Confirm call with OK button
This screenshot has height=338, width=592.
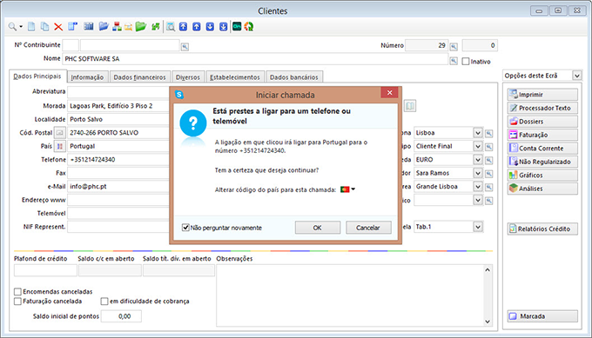(318, 228)
